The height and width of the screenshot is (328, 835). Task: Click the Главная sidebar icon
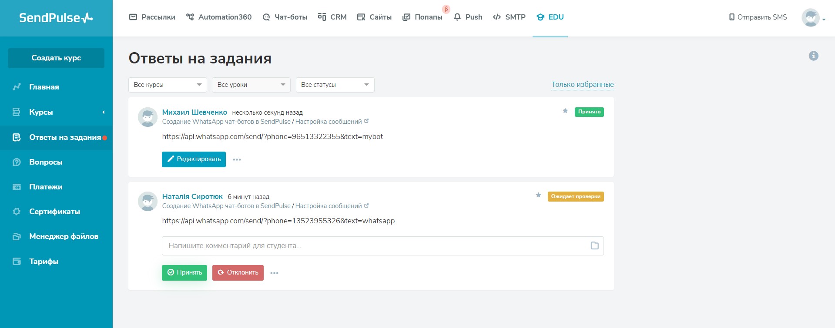click(x=17, y=87)
